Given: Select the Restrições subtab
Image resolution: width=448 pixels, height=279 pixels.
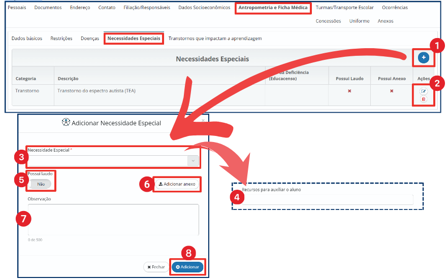Looking at the screenshot, I should pyautogui.click(x=61, y=39).
